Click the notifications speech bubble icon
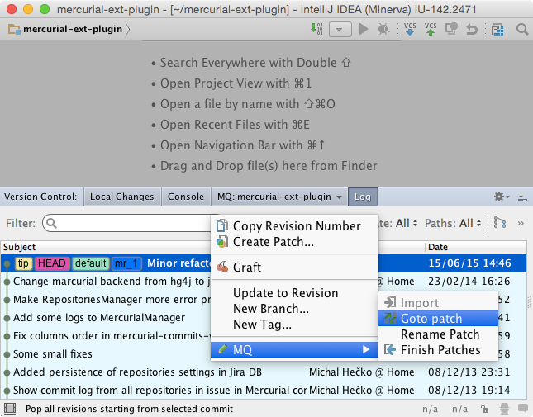The image size is (533, 417). (x=523, y=409)
